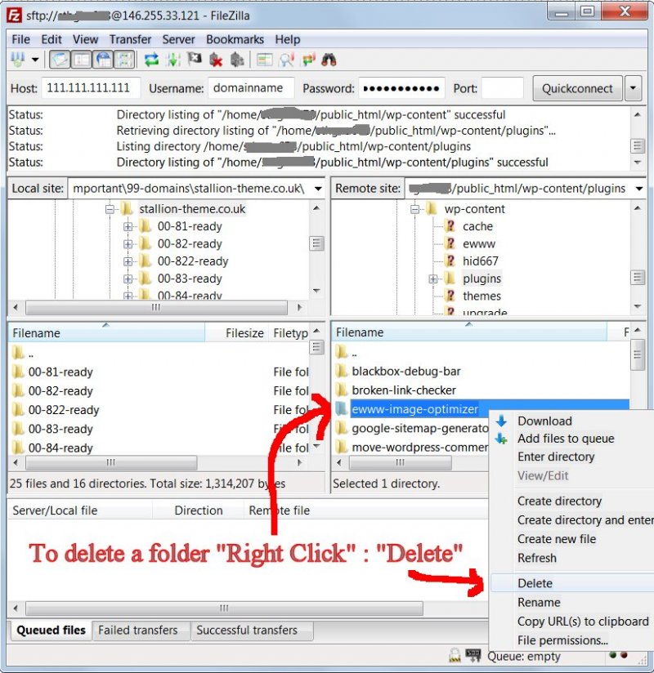Toggle remote directory tree display icon
Image resolution: width=654 pixels, height=673 pixels.
103,60
